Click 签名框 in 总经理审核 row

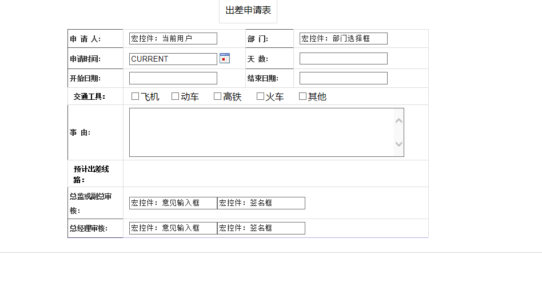coord(261,228)
